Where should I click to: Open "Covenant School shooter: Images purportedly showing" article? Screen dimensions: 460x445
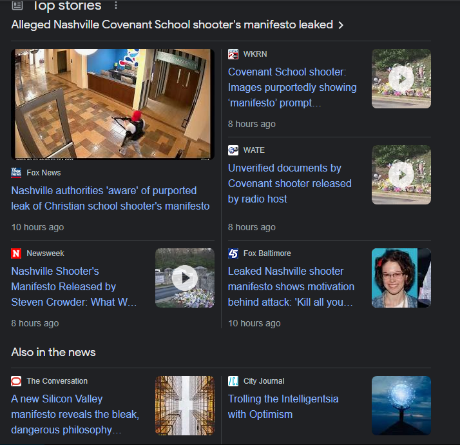point(292,87)
